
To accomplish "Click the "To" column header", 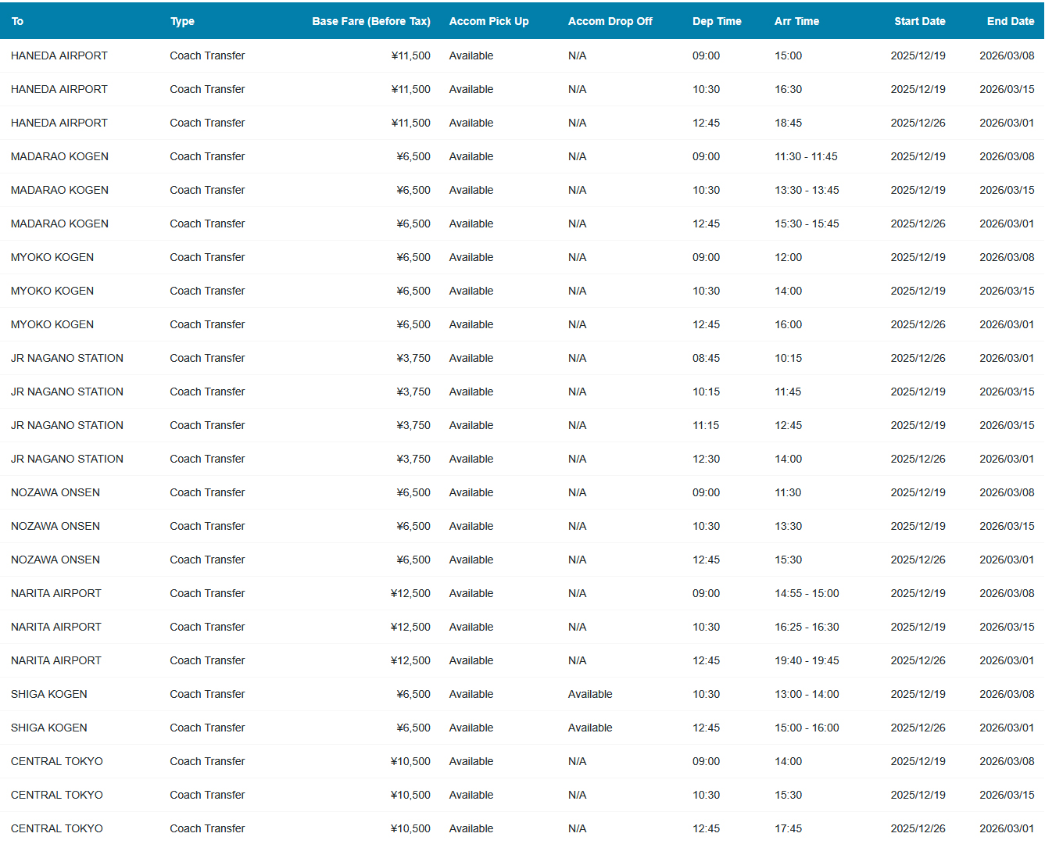I will [x=17, y=21].
